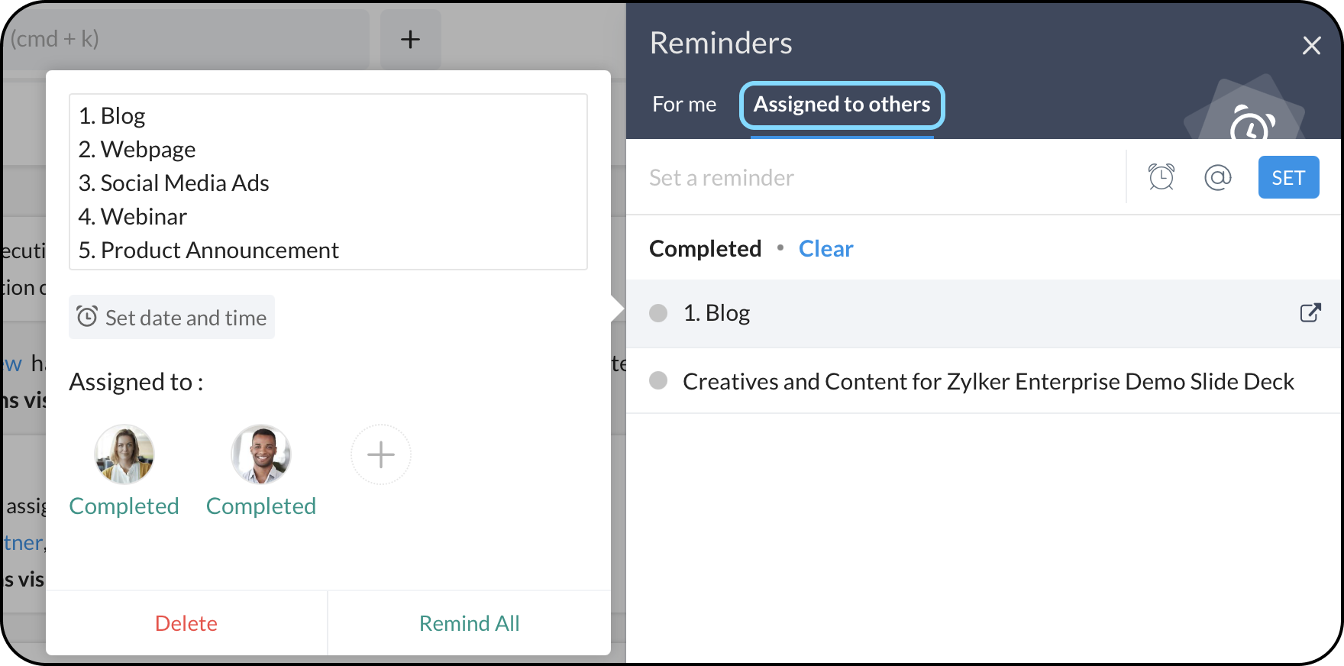Add another assignee with plus circle
The width and height of the screenshot is (1344, 666).
coord(380,455)
